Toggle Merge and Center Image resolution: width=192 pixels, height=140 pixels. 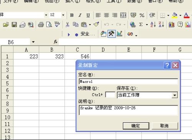[x=123, y=15]
